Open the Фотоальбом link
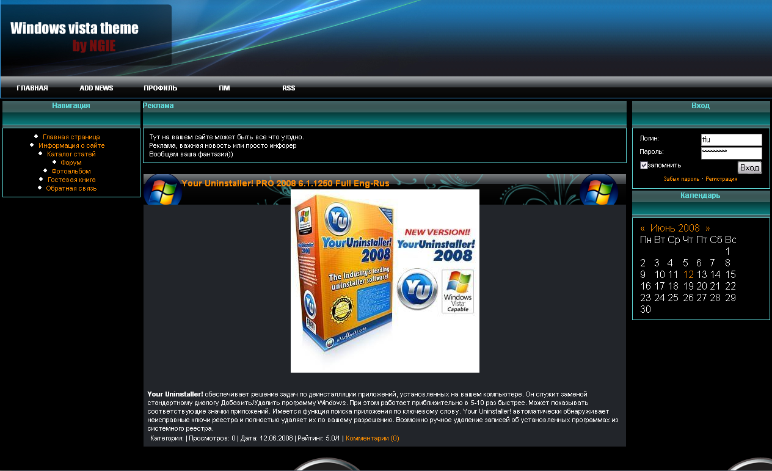 click(71, 171)
